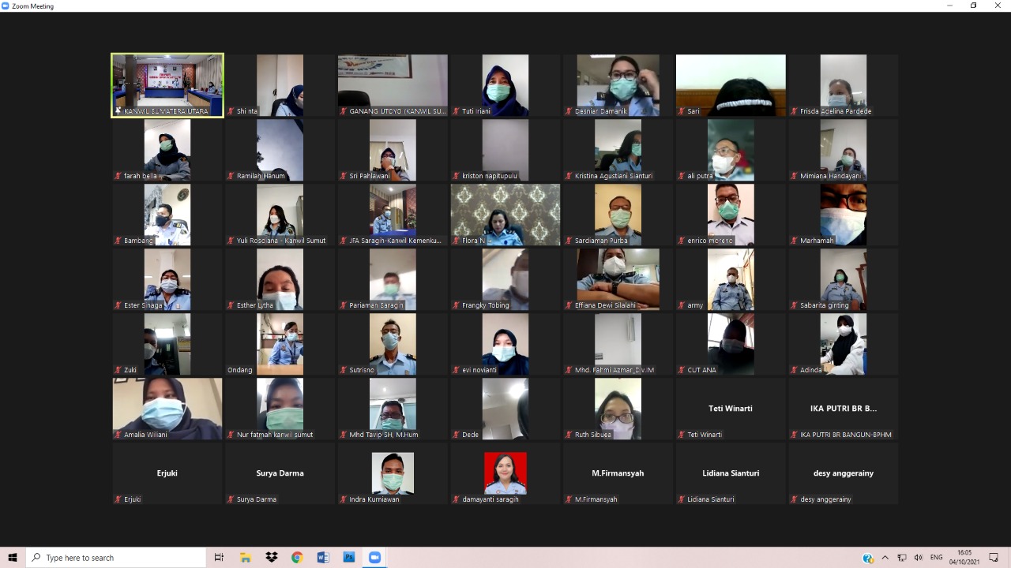1011x568 pixels.
Task: Open network status in system tray
Action: click(902, 558)
